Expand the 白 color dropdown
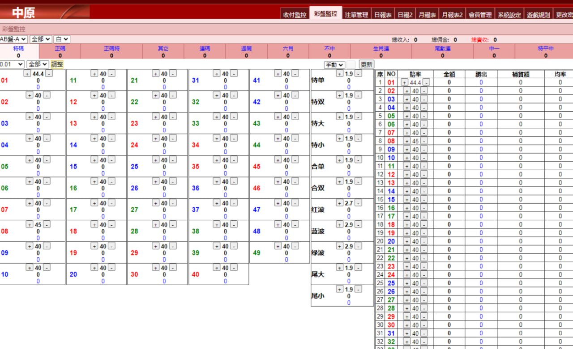573x349 pixels. [62, 39]
